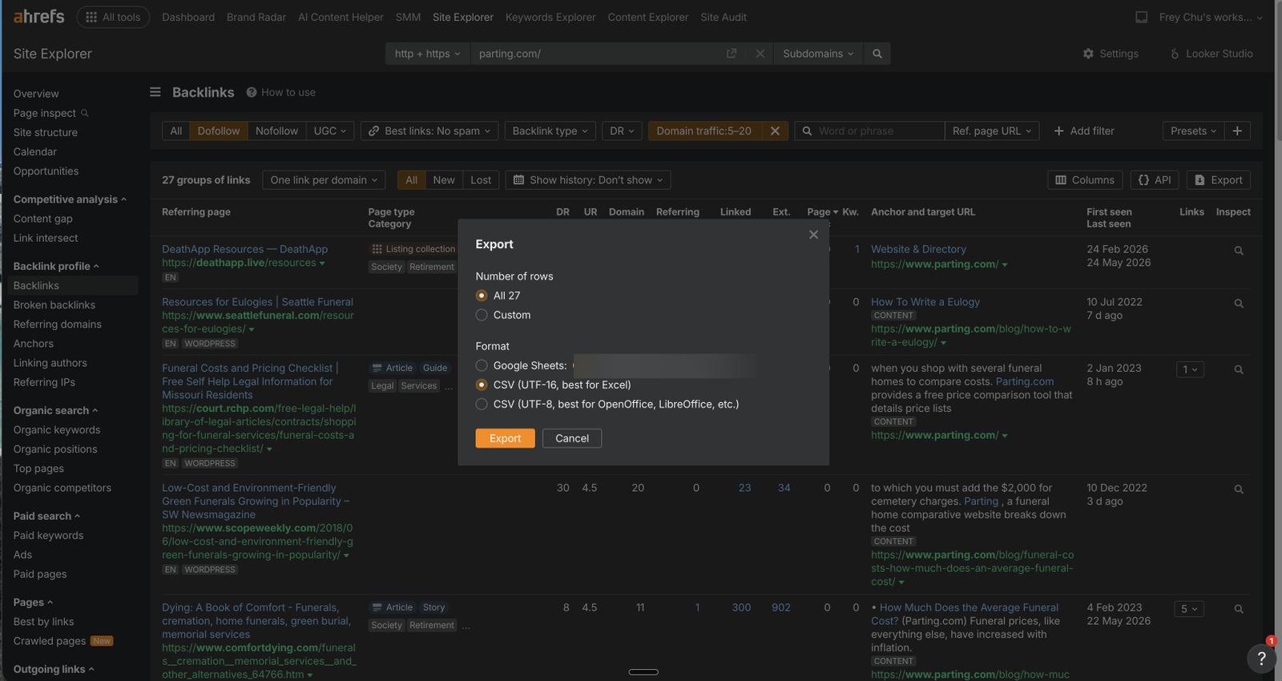Image resolution: width=1282 pixels, height=681 pixels.
Task: Go to Dashboard in top navigation
Action: (x=188, y=17)
